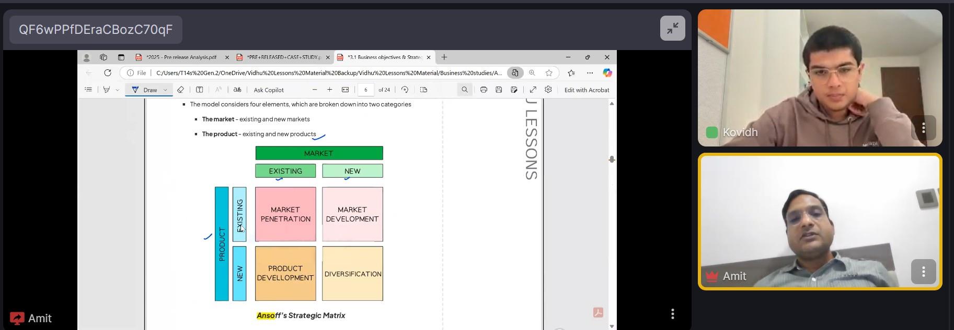The width and height of the screenshot is (954, 330).
Task: Rotate the PDF page
Action: click(405, 90)
